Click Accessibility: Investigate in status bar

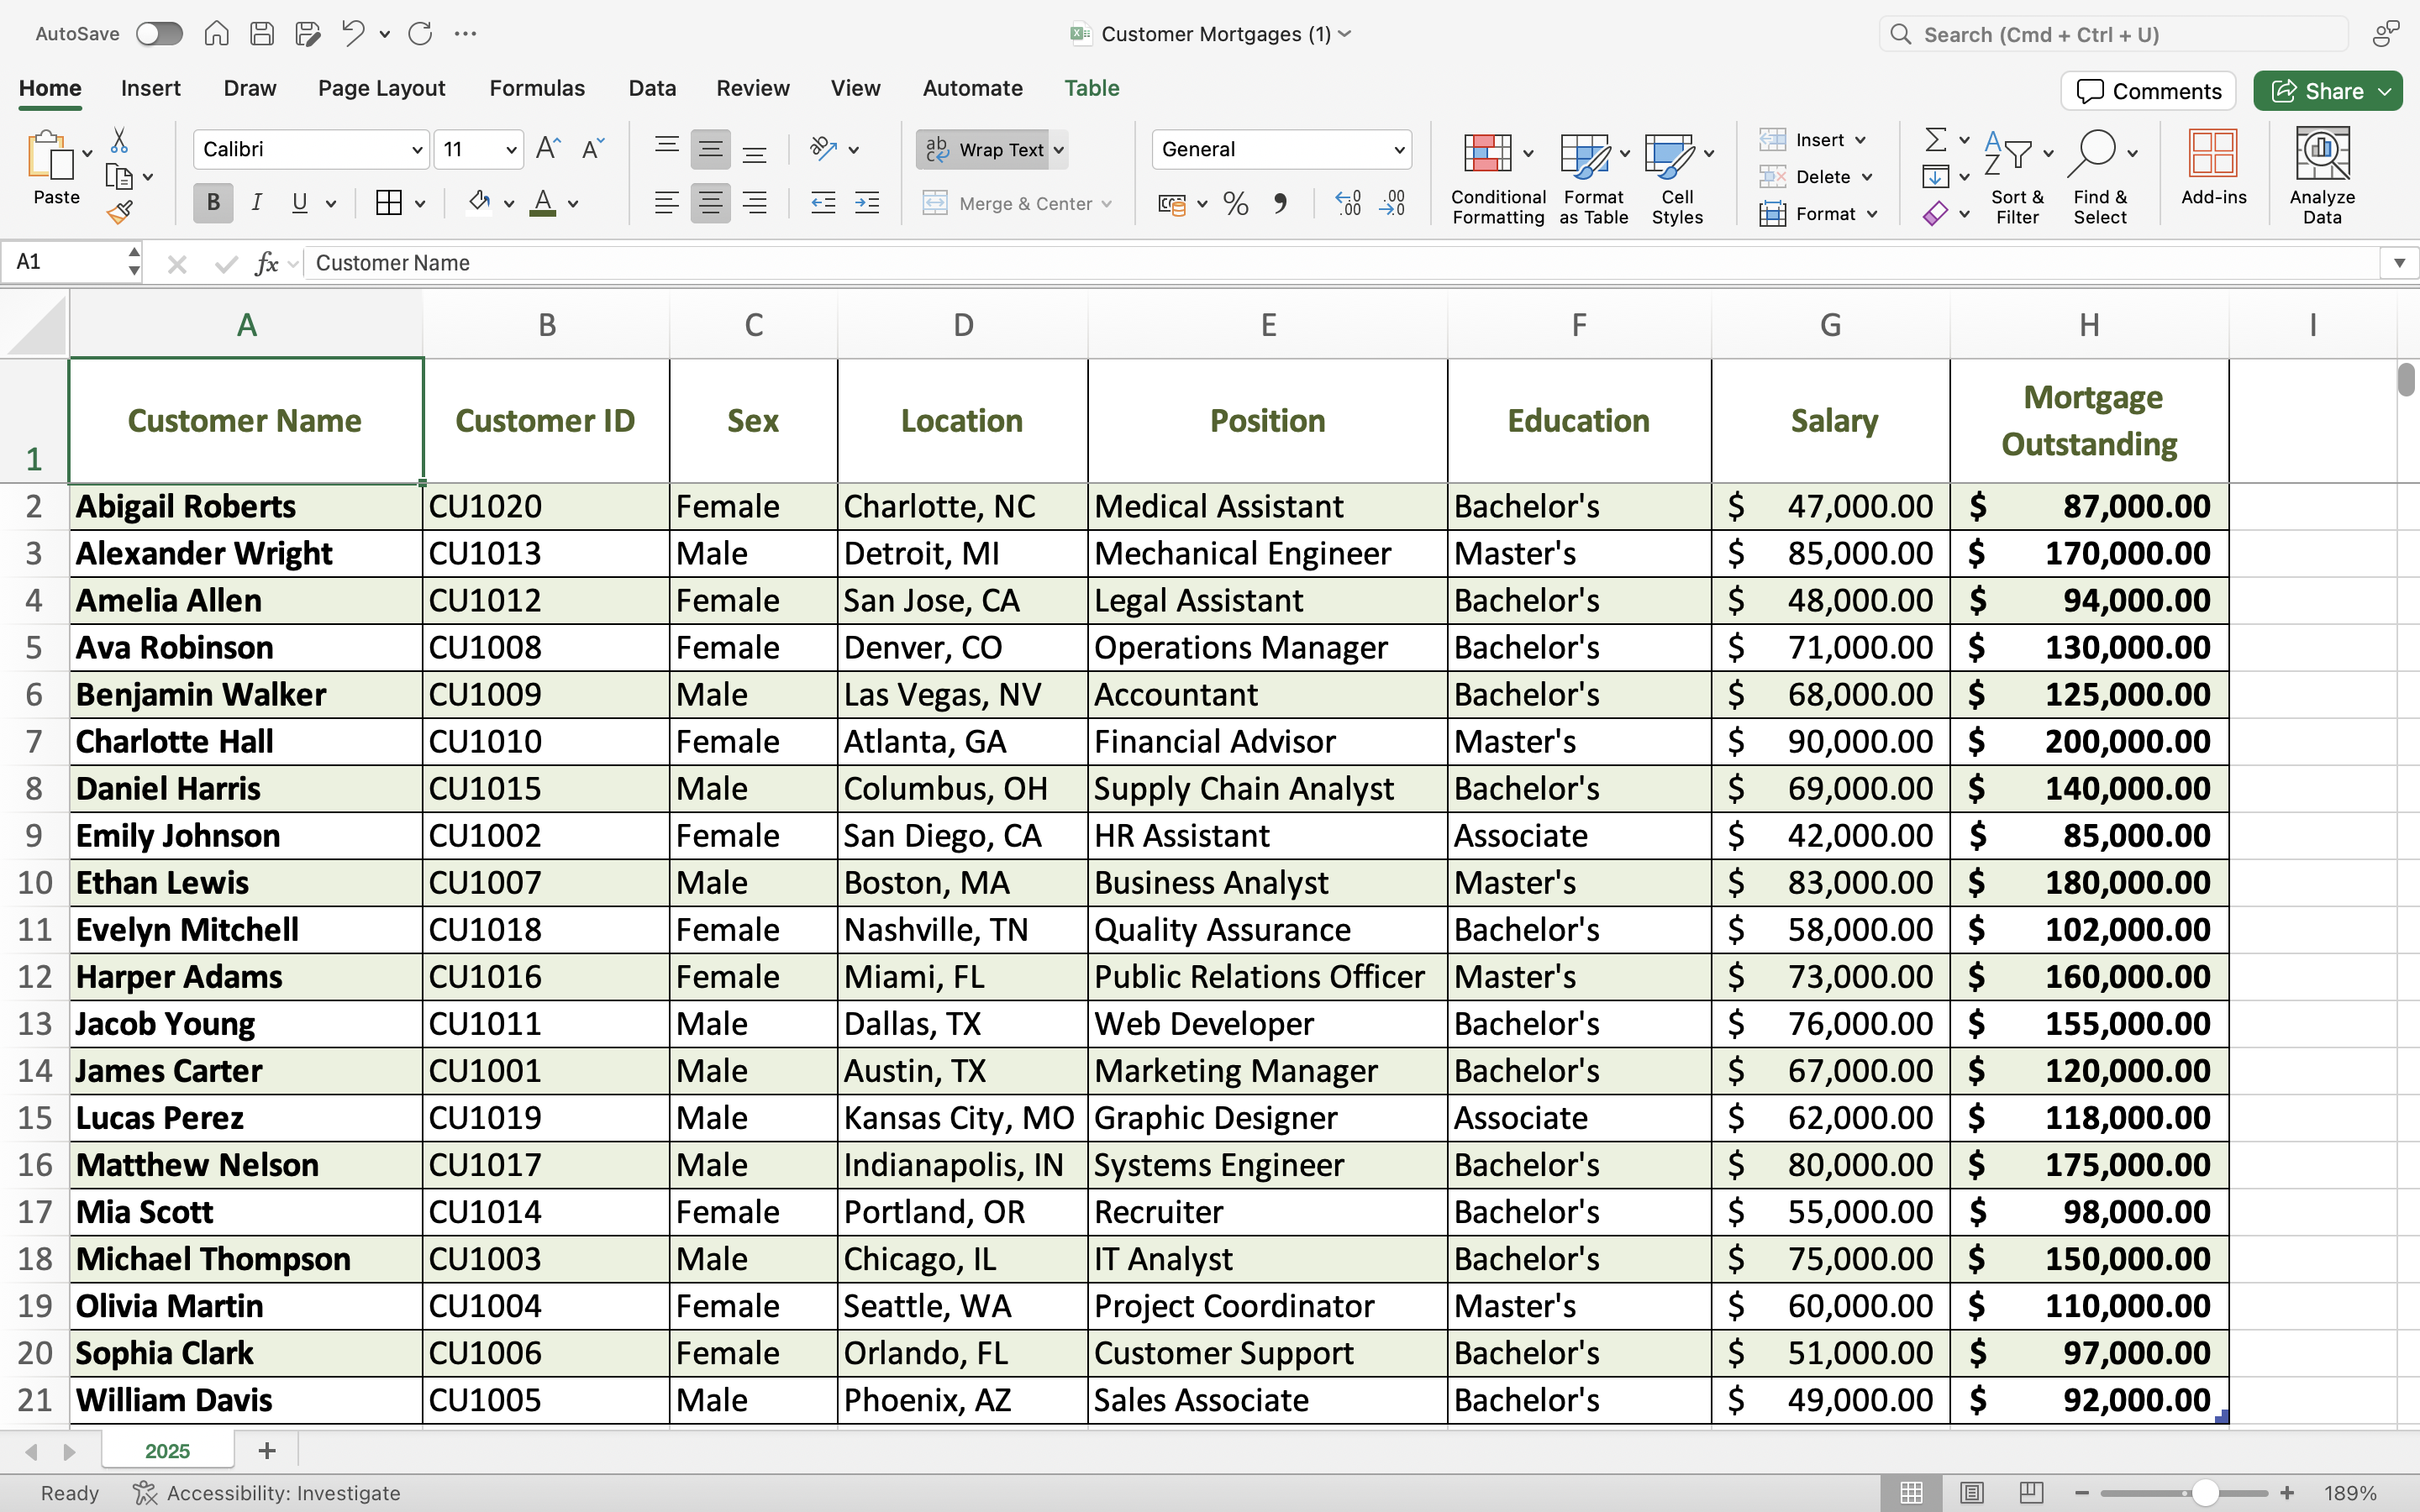(267, 1493)
